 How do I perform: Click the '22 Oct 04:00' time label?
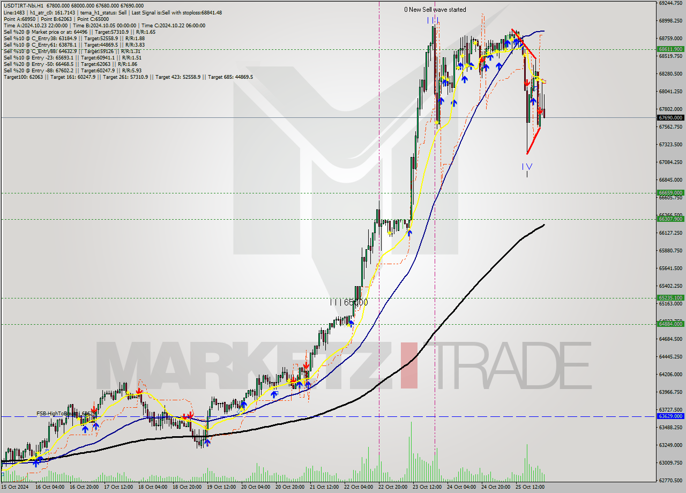(x=359, y=487)
